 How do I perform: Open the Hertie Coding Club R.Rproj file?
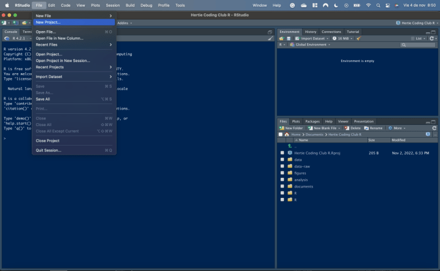point(317,153)
